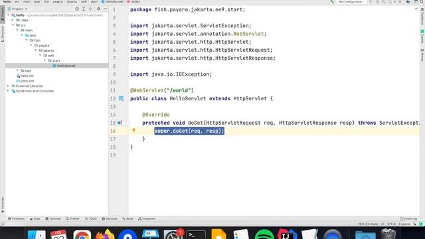This screenshot has height=239, width=425.
Task: Collapse the src folder arrow
Action: (x=13, y=25)
